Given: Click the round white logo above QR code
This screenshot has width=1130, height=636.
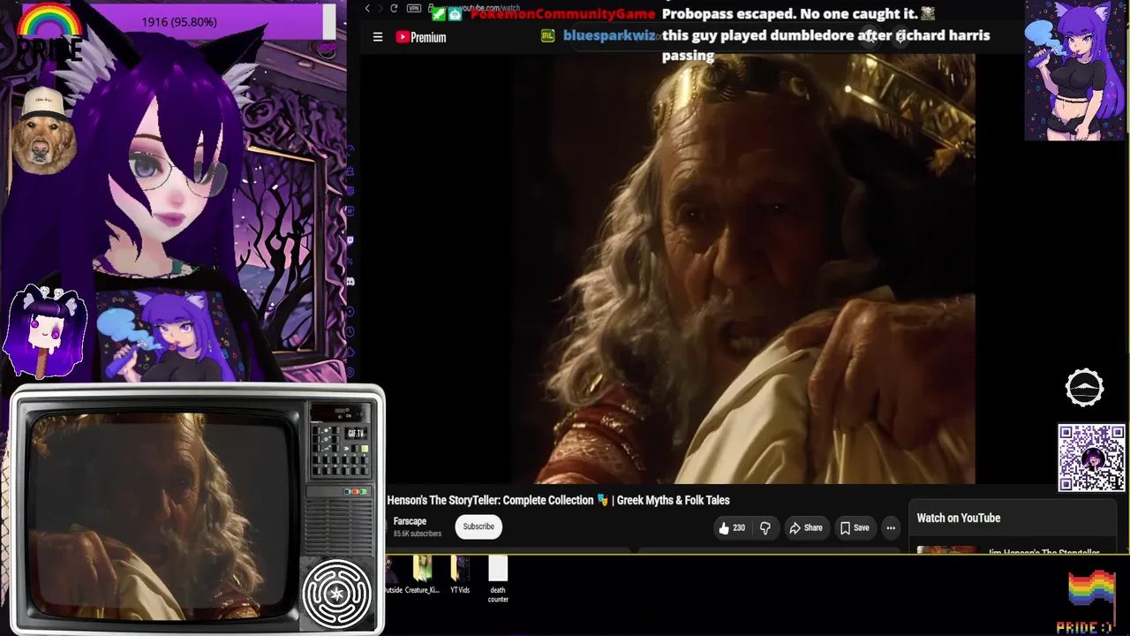Looking at the screenshot, I should 1084,388.
